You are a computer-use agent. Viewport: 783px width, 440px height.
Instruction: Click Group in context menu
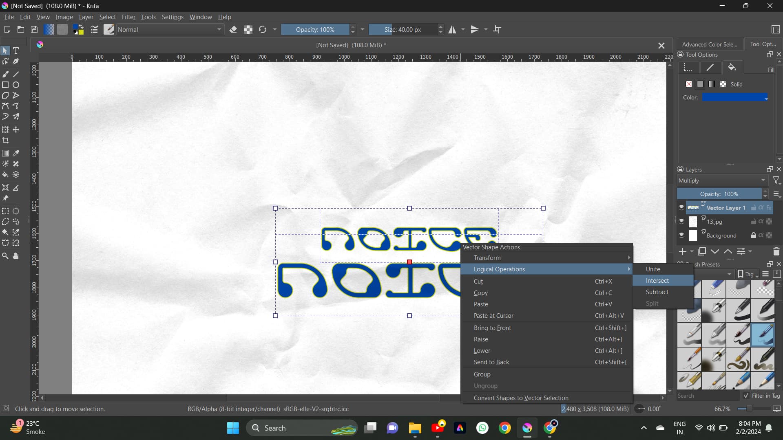[482, 374]
